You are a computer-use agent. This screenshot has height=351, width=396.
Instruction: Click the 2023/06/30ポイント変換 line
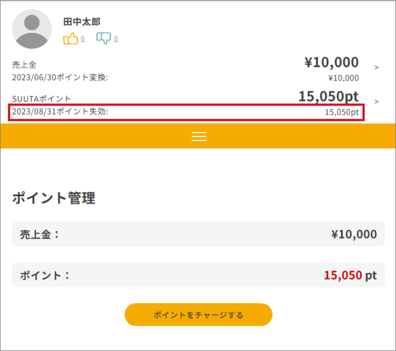click(60, 77)
